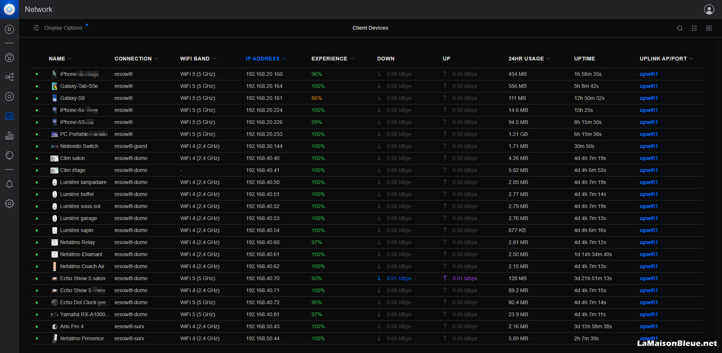
Task: Open WIFI BAND column filter chevron
Action: [214, 59]
